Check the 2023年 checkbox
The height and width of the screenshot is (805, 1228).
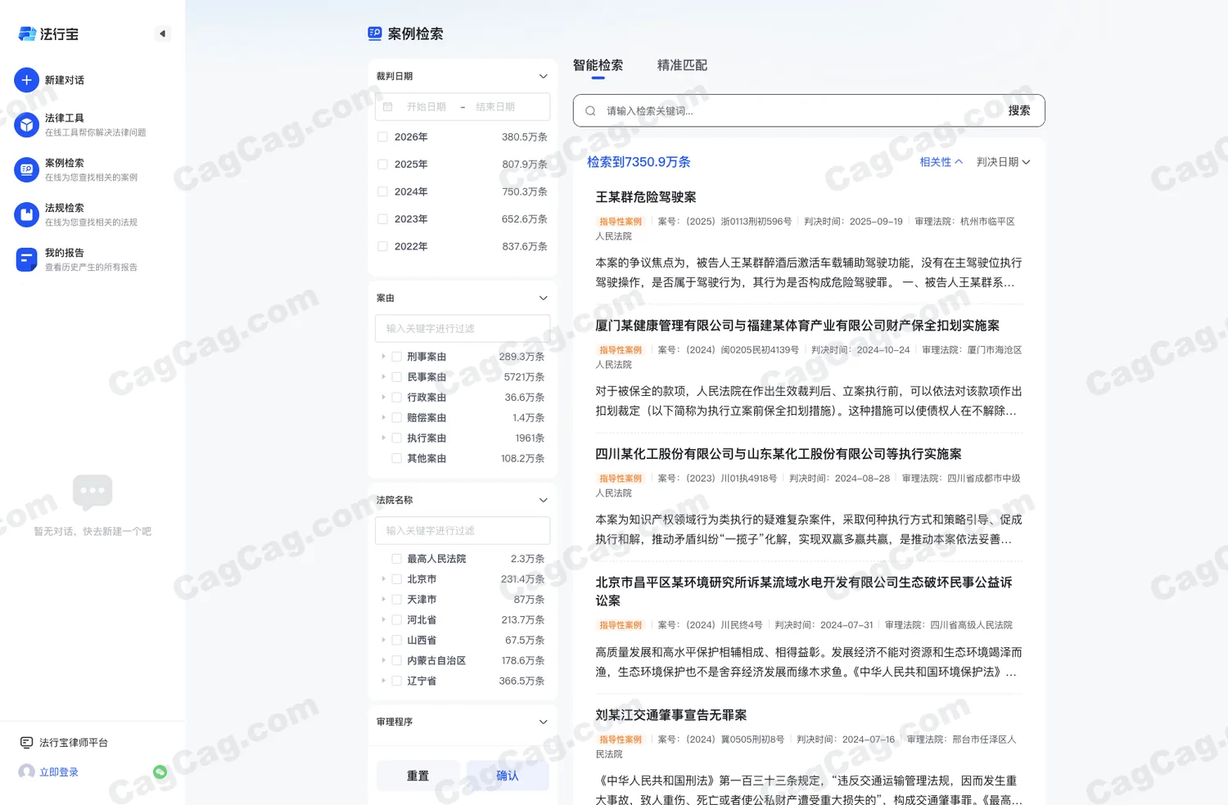point(382,219)
